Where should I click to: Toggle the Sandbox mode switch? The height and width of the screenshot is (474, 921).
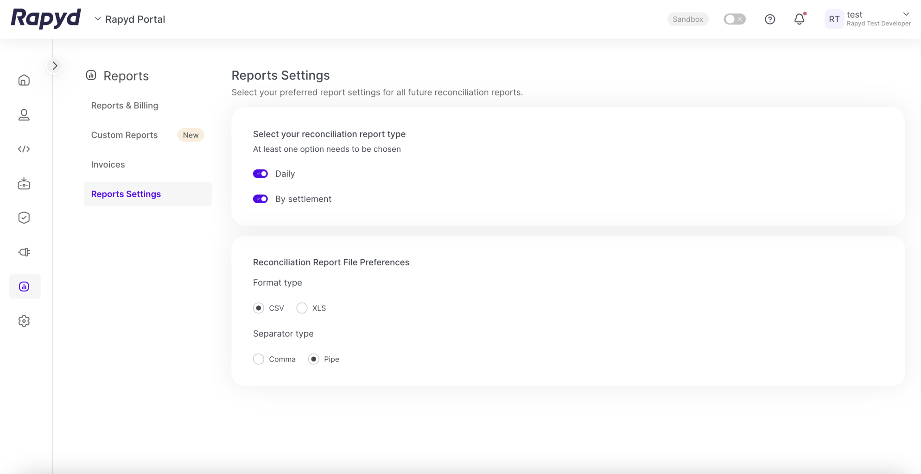[734, 19]
